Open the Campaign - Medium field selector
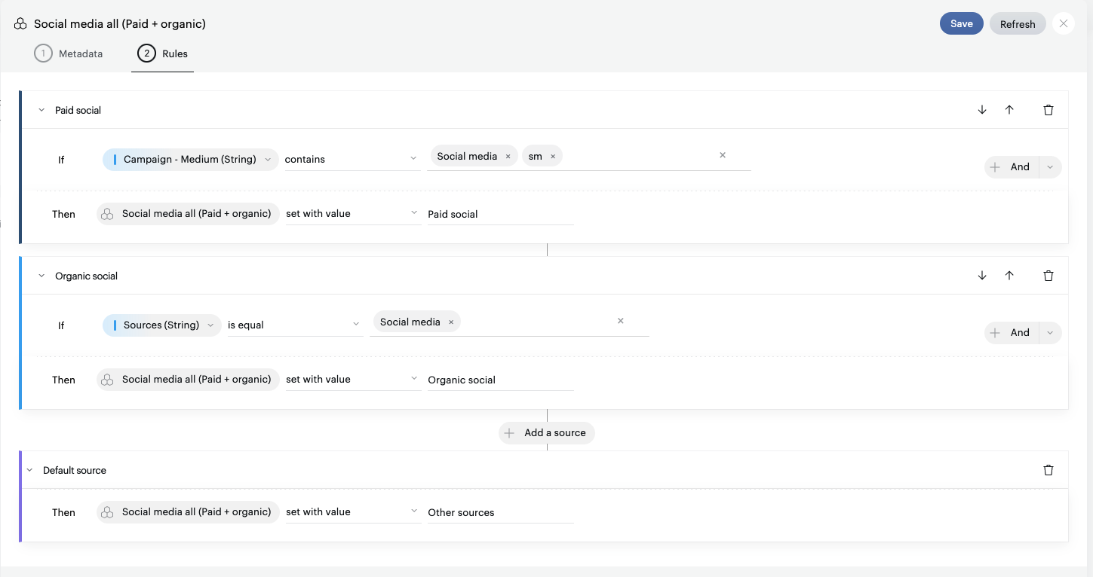1093x577 pixels. (x=189, y=159)
